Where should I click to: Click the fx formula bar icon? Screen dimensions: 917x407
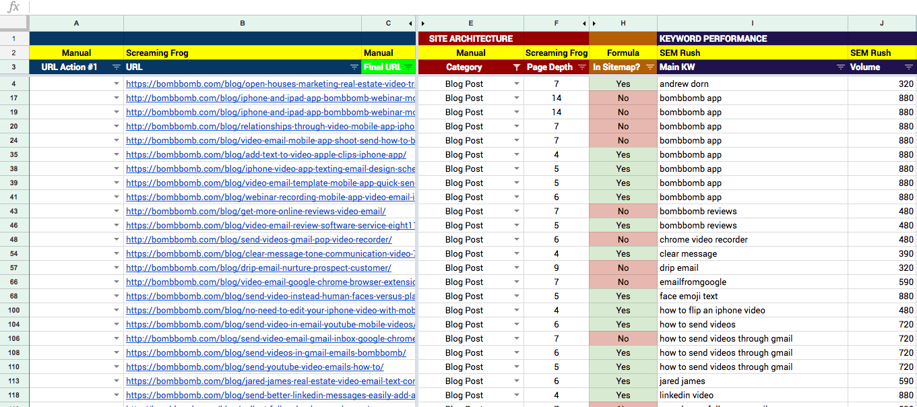point(13,7)
